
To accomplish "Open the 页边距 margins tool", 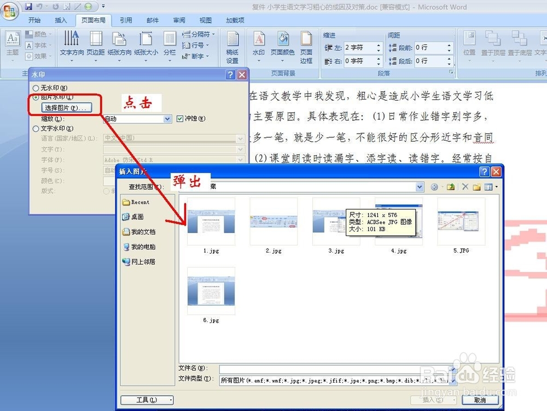I will point(96,46).
